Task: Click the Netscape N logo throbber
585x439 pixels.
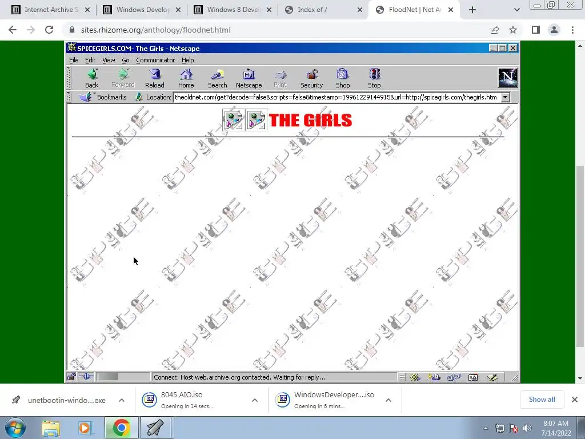Action: (x=508, y=78)
